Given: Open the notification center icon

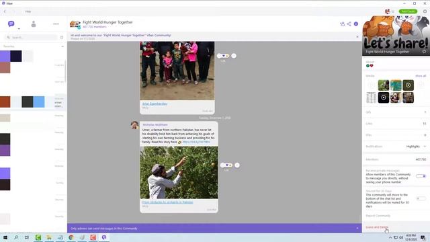Looking at the screenshot, I should pyautogui.click(x=423, y=237).
